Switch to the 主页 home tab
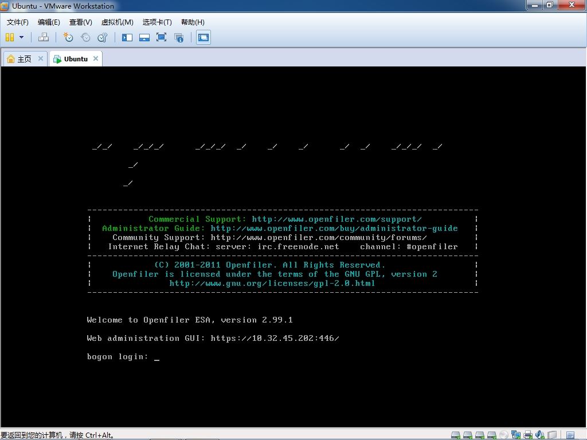Viewport: 587px width, 440px height. point(24,59)
